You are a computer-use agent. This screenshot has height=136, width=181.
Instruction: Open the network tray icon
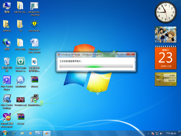[157, 133]
